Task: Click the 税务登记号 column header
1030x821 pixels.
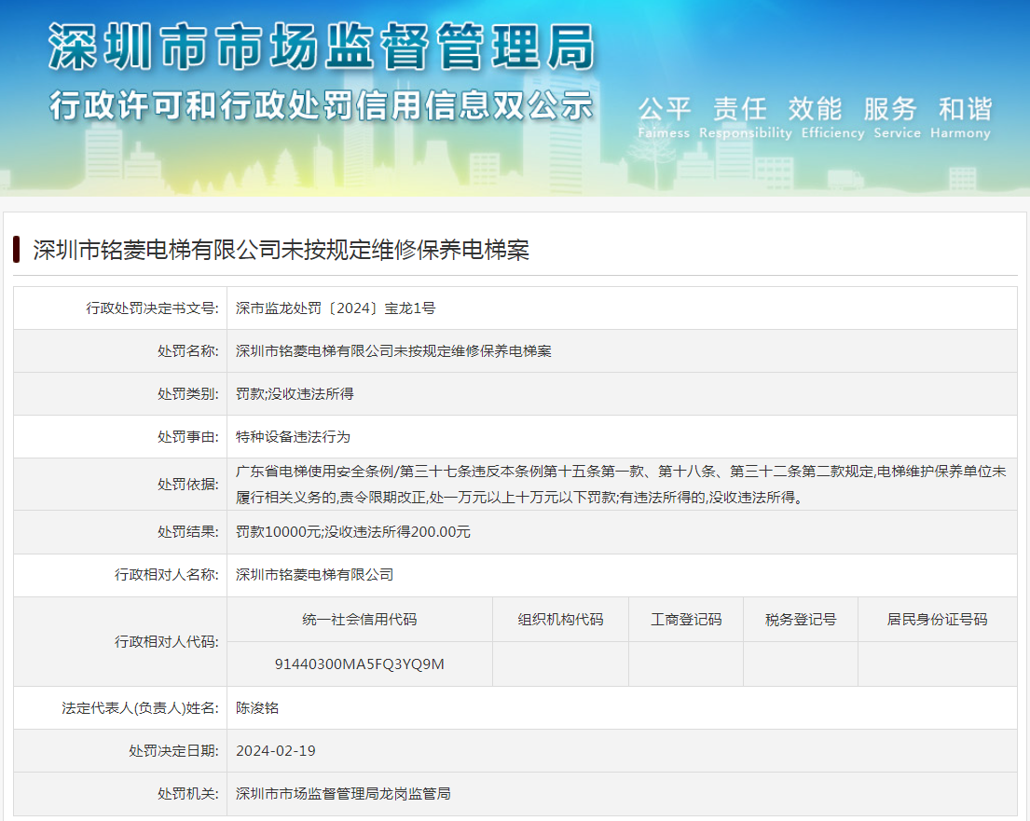Action: (800, 620)
